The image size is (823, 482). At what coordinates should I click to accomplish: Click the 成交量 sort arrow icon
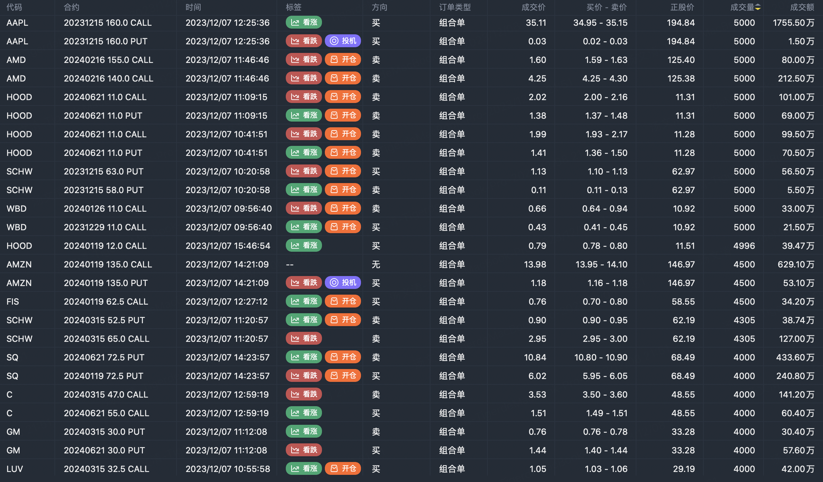coord(758,8)
